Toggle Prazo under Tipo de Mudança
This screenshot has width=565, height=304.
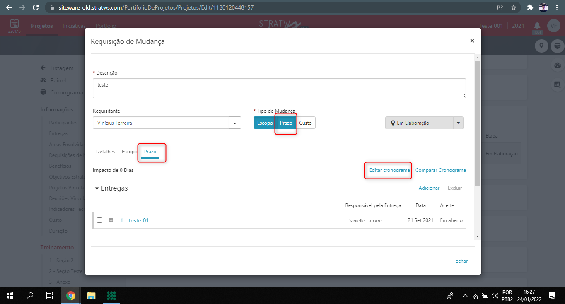coord(286,123)
